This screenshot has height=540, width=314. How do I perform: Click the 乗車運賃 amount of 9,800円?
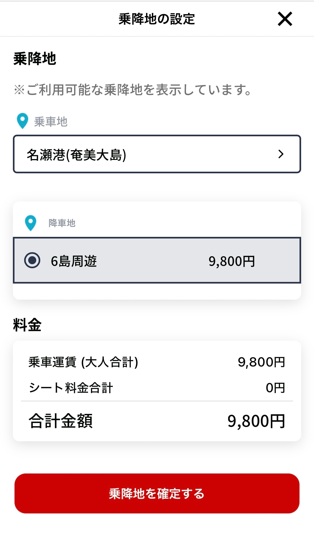click(x=261, y=362)
